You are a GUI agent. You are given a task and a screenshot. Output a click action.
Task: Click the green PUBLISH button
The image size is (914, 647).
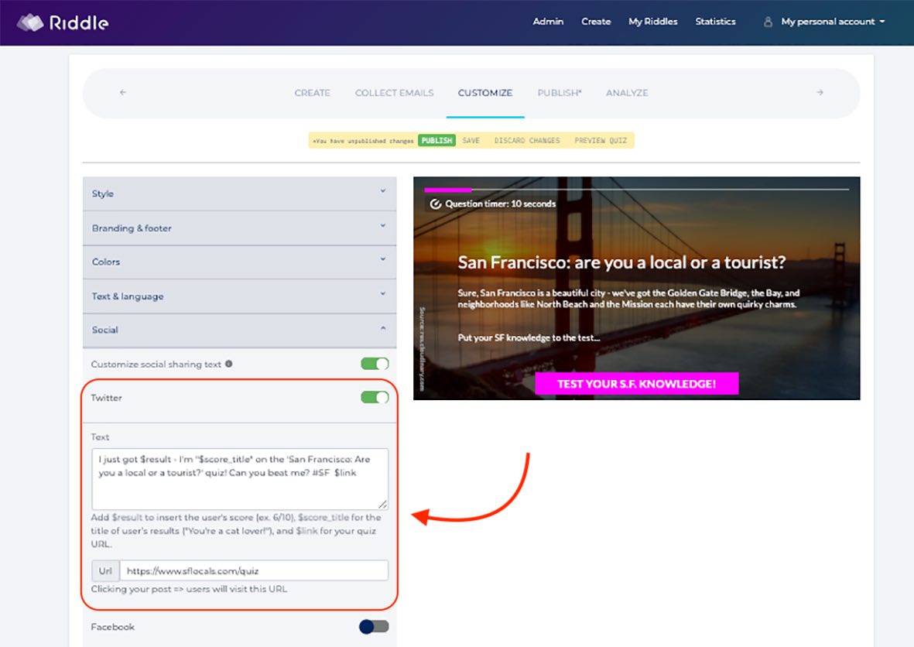point(436,141)
